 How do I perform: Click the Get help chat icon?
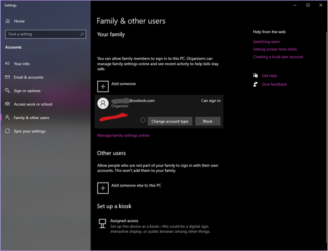pyautogui.click(x=255, y=75)
